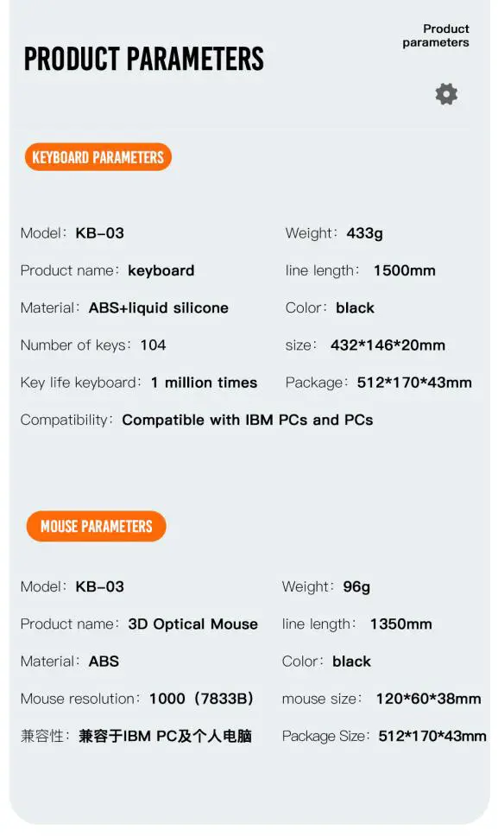The height and width of the screenshot is (836, 498).
Task: Click the Product Parameters main heading
Action: tap(144, 59)
